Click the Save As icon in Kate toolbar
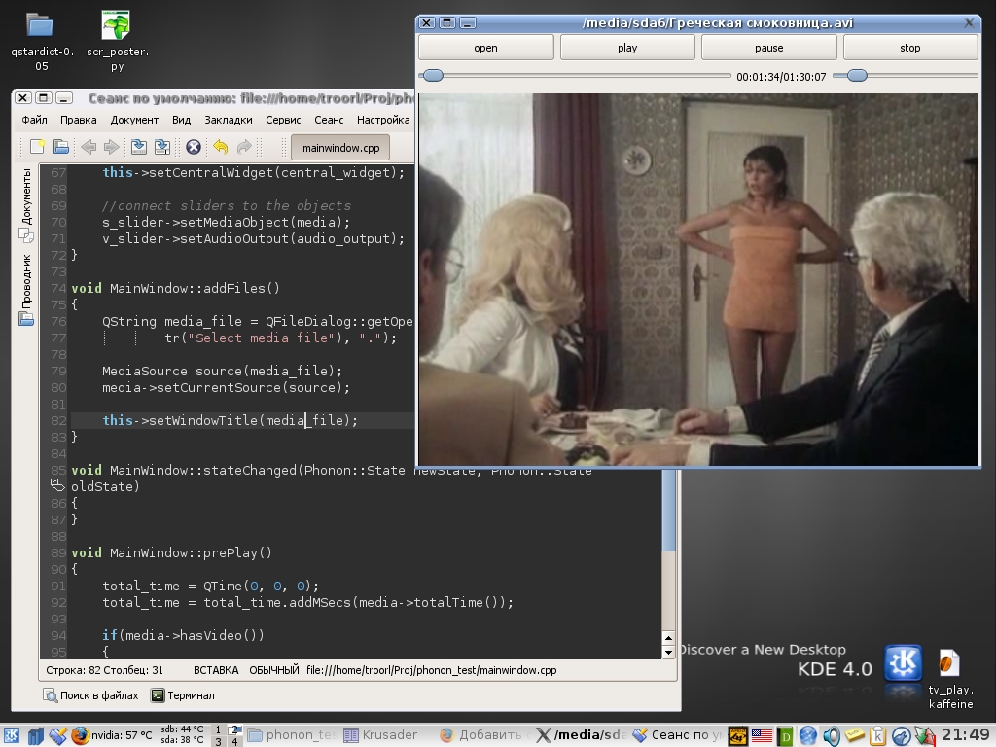This screenshot has width=996, height=747. [162, 148]
